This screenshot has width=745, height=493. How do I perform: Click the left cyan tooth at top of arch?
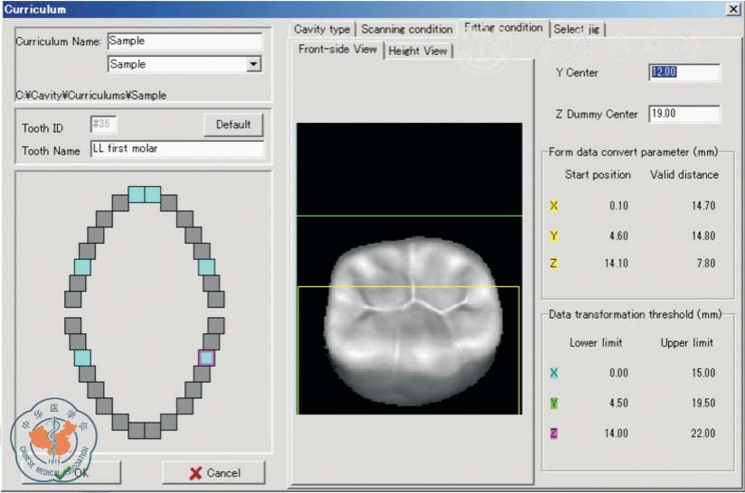[x=136, y=194]
